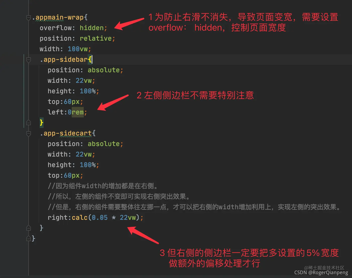352x278 pixels.
Task: Click the 'left:0rem;' declaration
Action: pyautogui.click(x=67, y=112)
